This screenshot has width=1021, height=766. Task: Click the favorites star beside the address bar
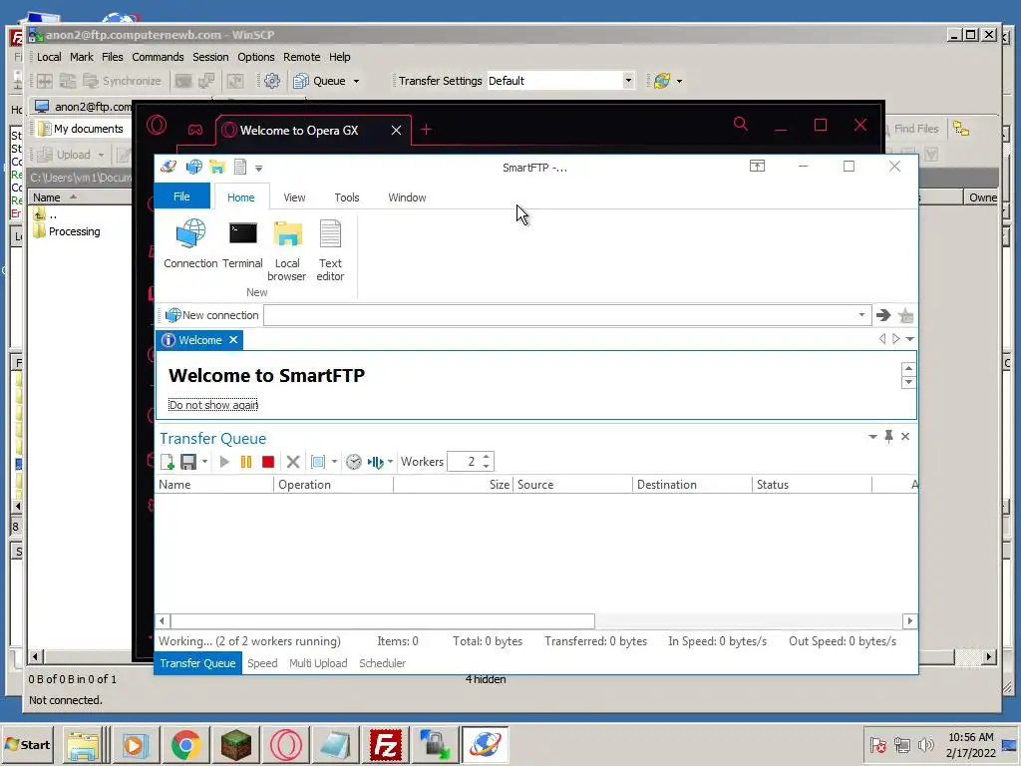[x=905, y=316]
